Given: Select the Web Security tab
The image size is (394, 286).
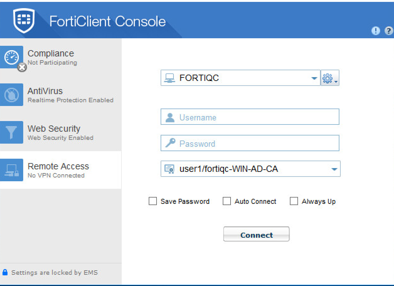Looking at the screenshot, I should (x=60, y=132).
